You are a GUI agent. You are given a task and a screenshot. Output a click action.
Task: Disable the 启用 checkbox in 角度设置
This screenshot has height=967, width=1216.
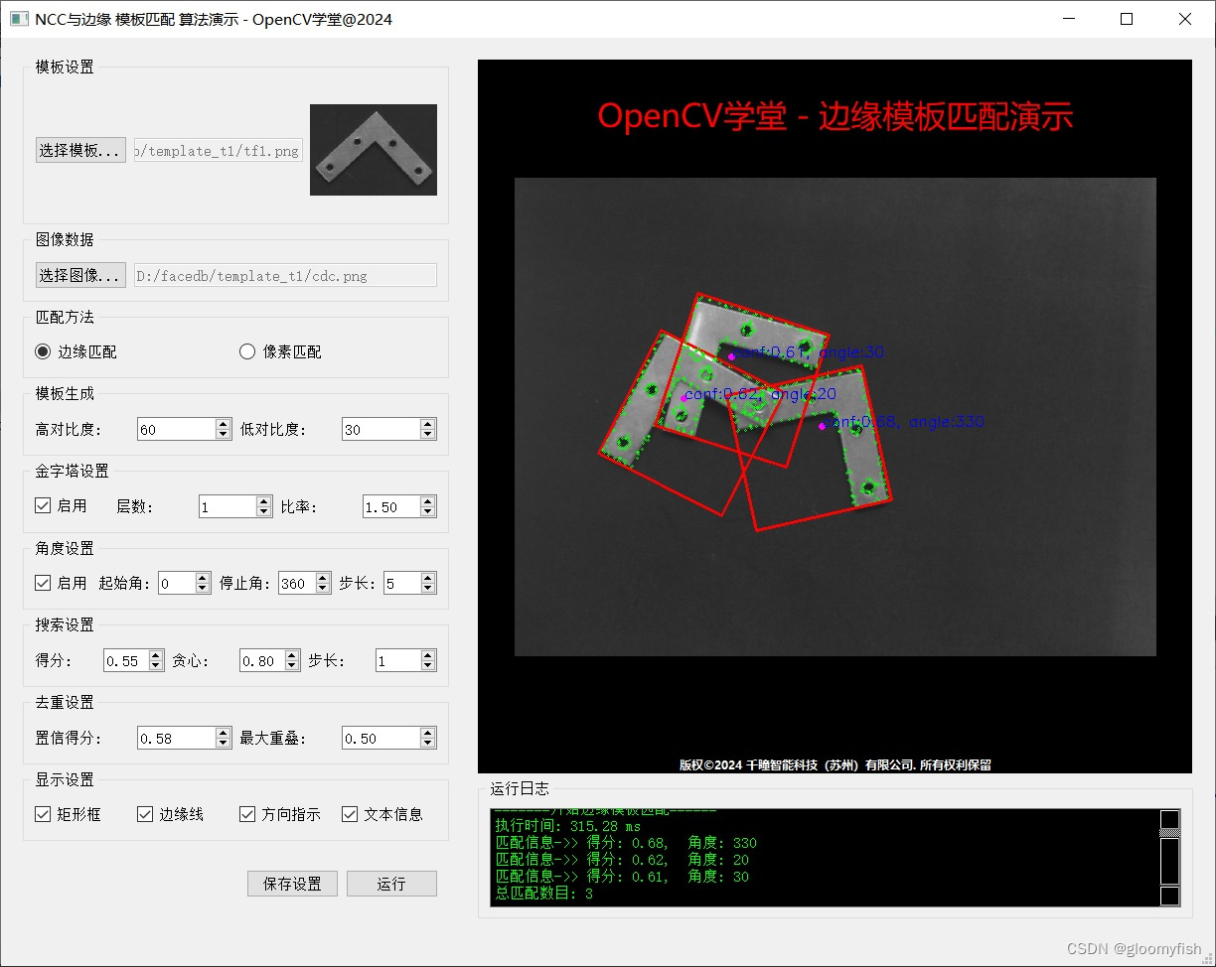(41, 583)
